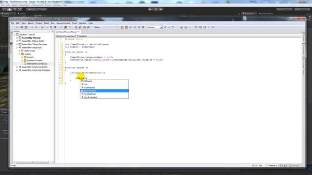Click the Build icon left of Debug combo
The image size is (312, 175).
point(76,27)
